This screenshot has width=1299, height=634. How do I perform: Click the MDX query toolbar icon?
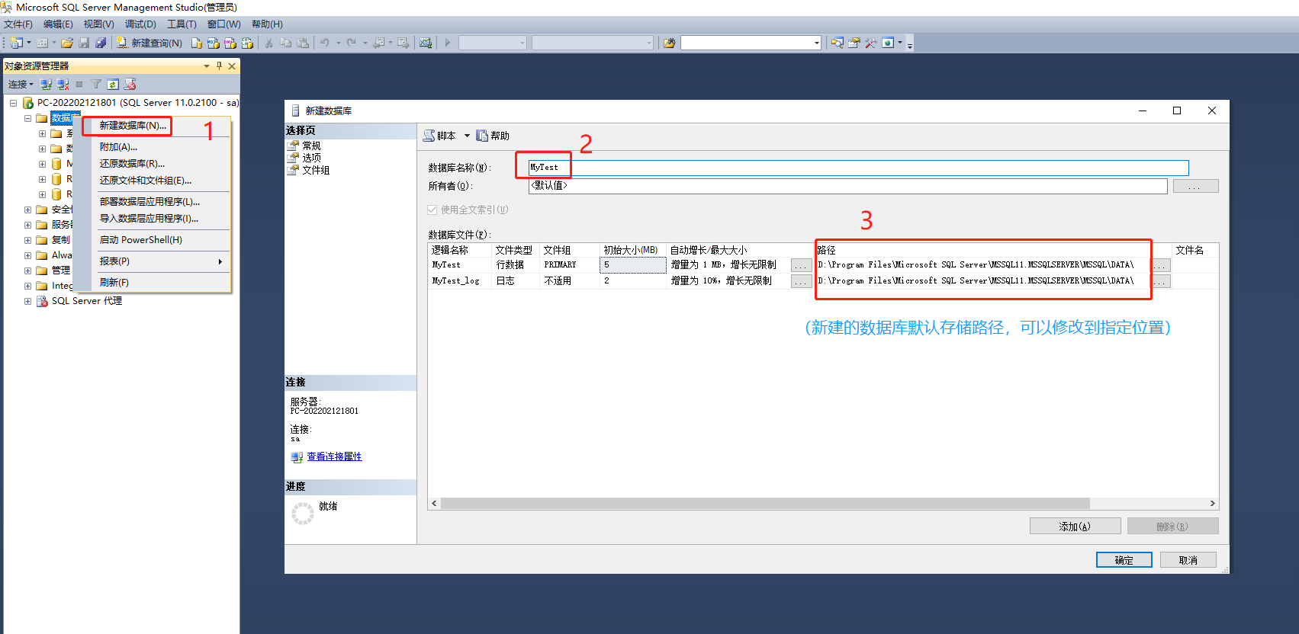pos(213,43)
